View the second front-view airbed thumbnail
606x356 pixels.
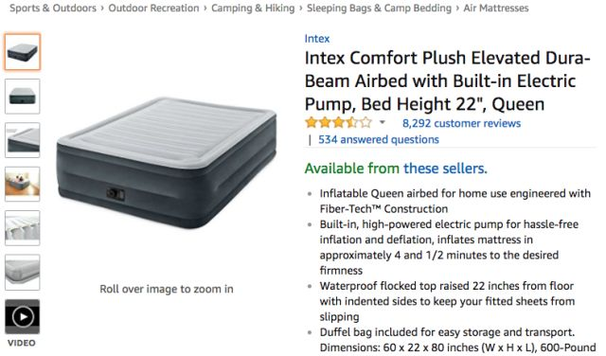click(x=23, y=97)
